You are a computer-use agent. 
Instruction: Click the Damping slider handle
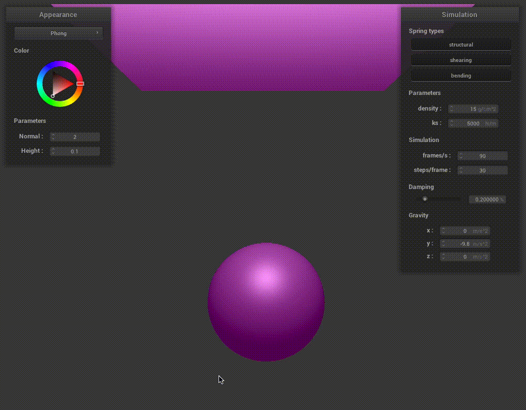tap(425, 199)
